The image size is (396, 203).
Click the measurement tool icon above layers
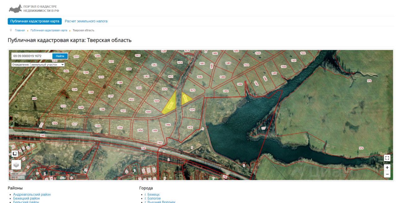(x=15, y=153)
